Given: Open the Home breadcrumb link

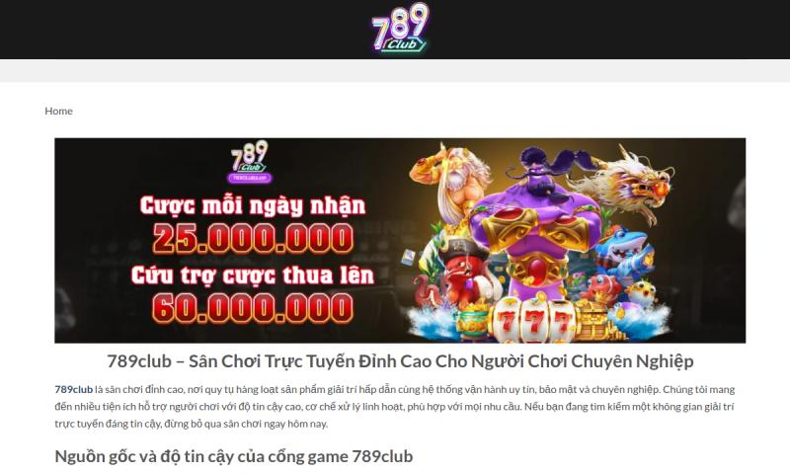Looking at the screenshot, I should pos(58,111).
